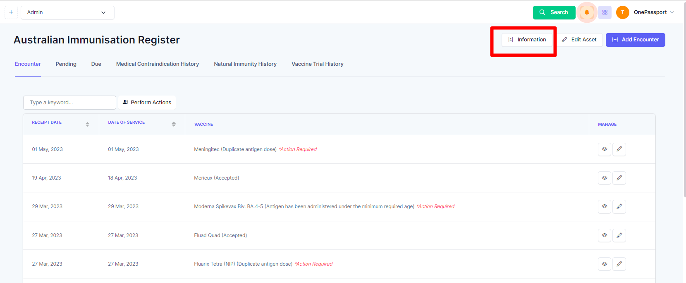Viewport: 686px width, 283px height.
Task: View the Fluarix Tetra encounter eye icon
Action: point(605,264)
